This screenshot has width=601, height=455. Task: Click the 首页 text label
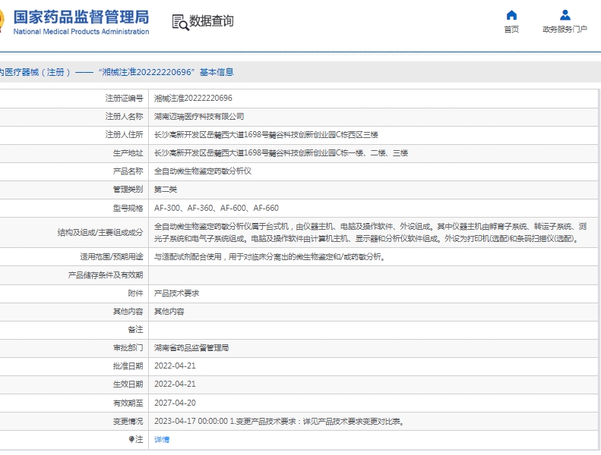tap(511, 30)
